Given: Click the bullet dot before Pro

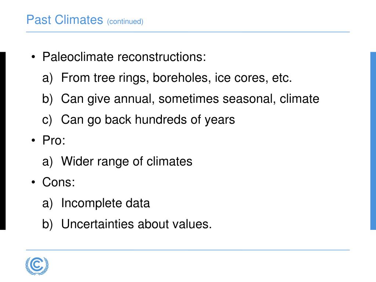Looking at the screenshot, I should (33, 141).
